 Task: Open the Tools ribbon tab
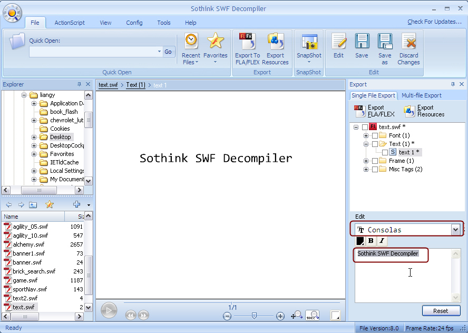[164, 23]
